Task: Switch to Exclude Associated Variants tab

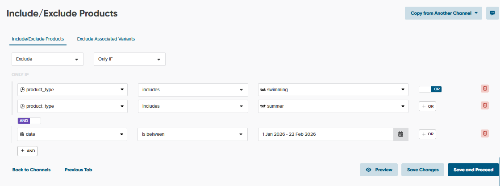Action: [106, 39]
